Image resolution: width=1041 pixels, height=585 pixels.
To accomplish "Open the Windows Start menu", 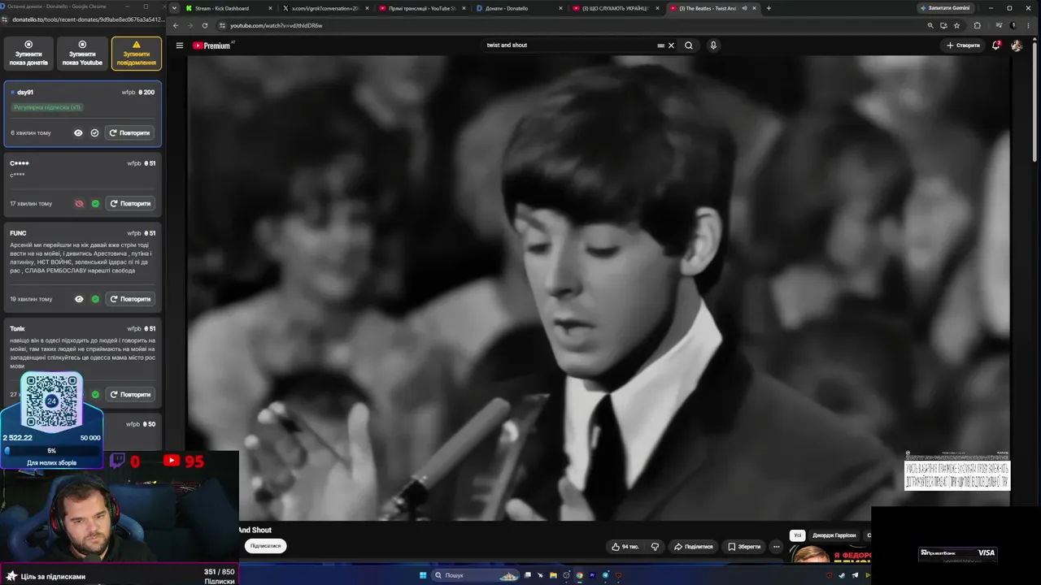I will point(423,575).
